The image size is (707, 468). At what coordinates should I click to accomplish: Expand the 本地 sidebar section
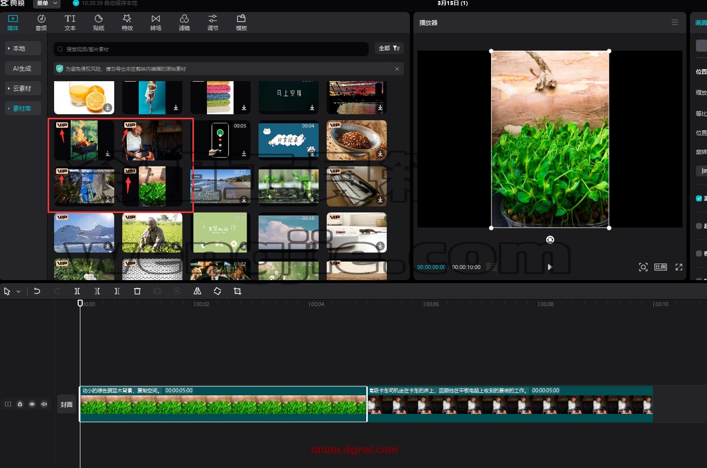click(x=23, y=48)
